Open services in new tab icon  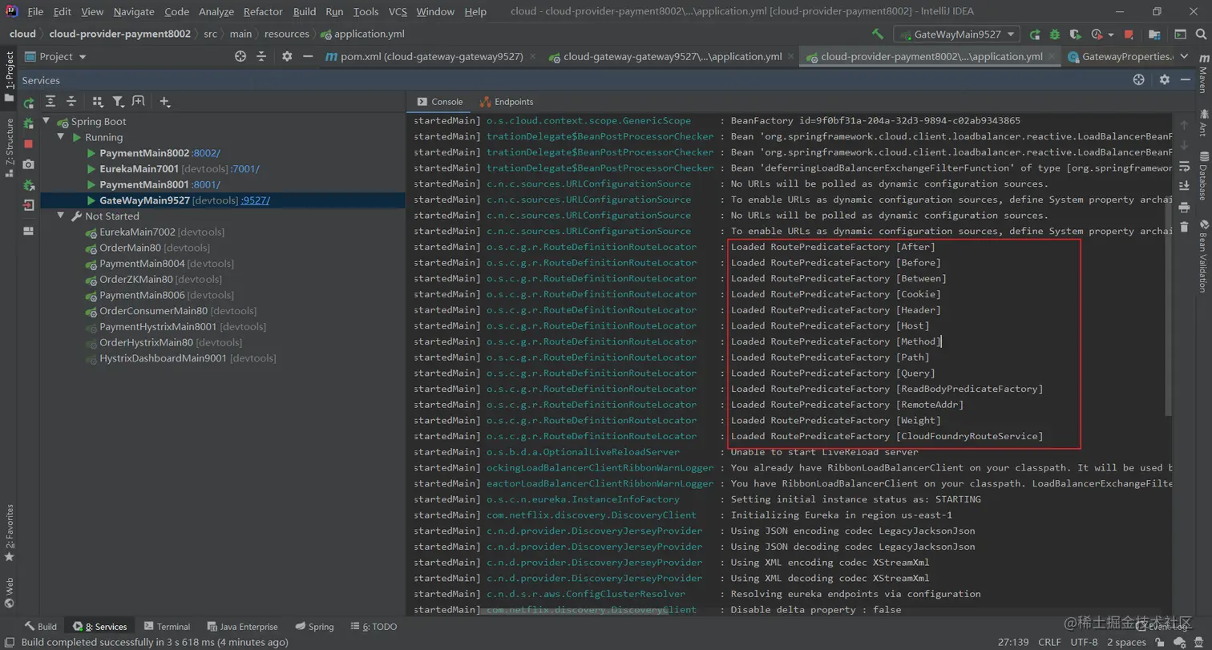[138, 102]
